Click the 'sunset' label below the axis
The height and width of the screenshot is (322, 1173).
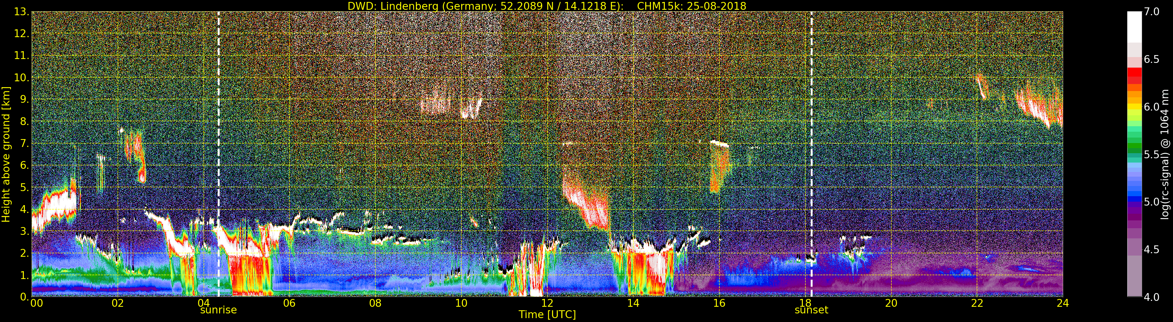click(x=811, y=310)
